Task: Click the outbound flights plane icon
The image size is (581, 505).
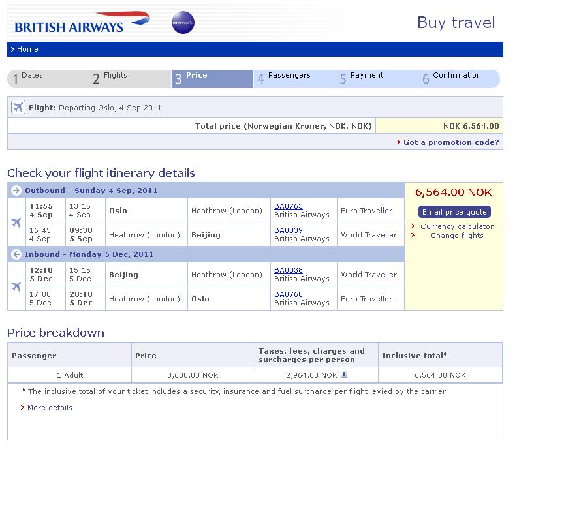Action: 16,222
